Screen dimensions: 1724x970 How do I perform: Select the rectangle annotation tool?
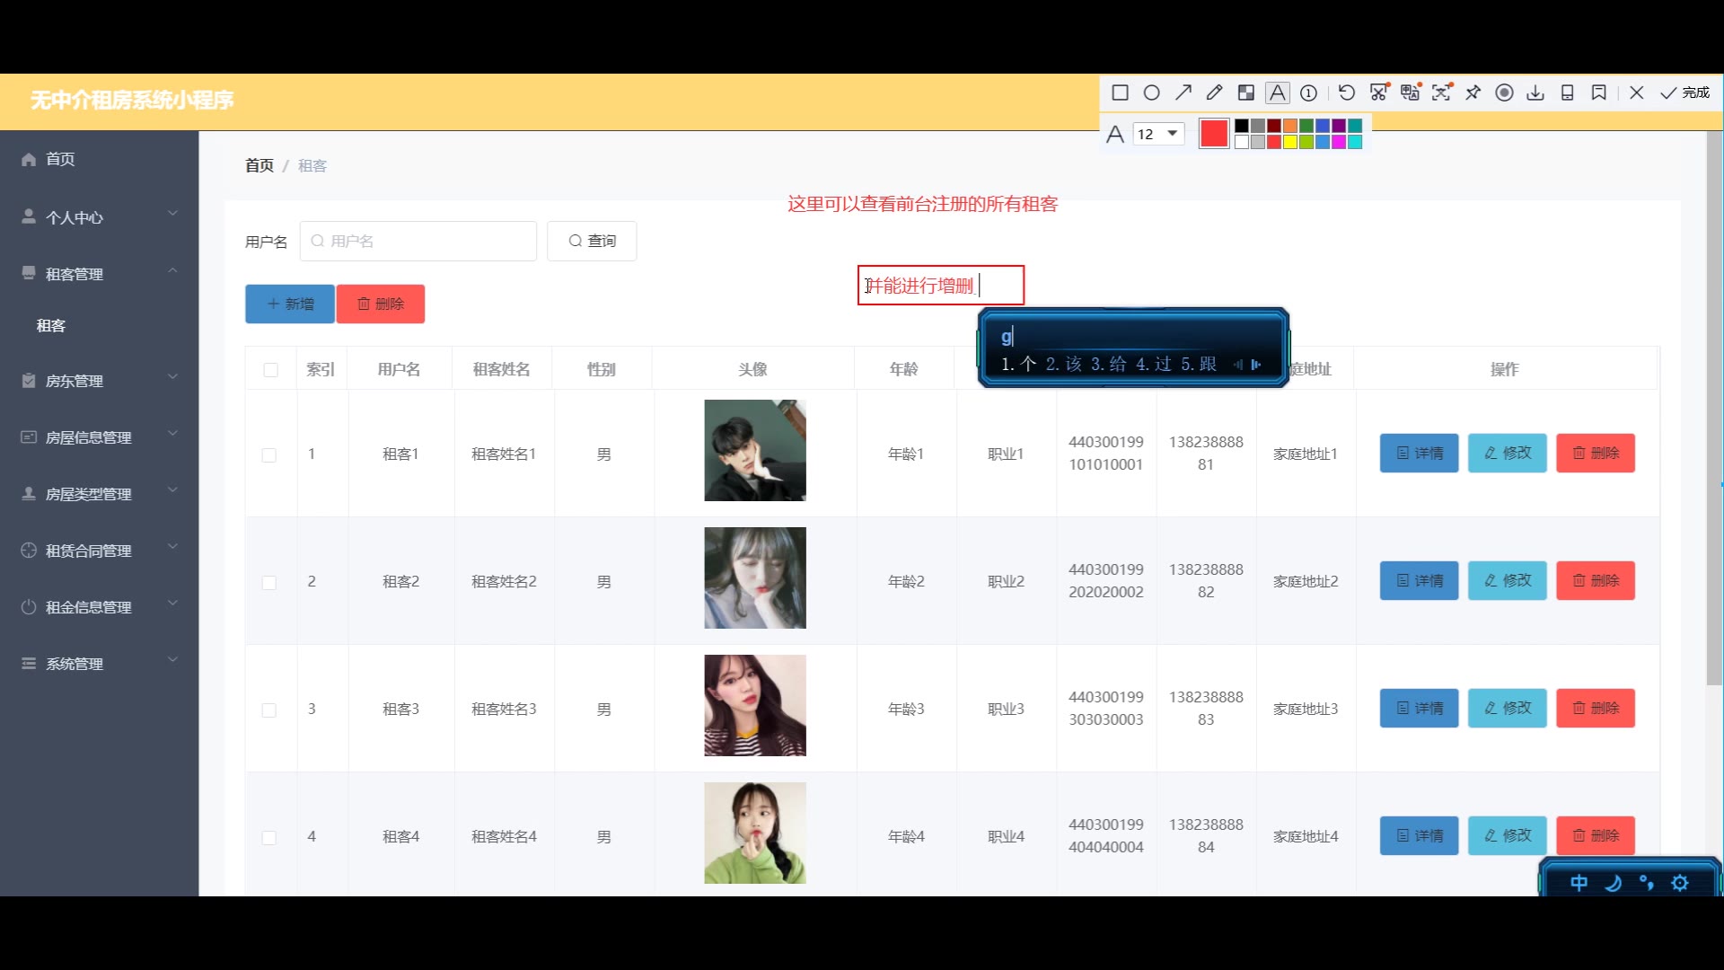(1120, 93)
